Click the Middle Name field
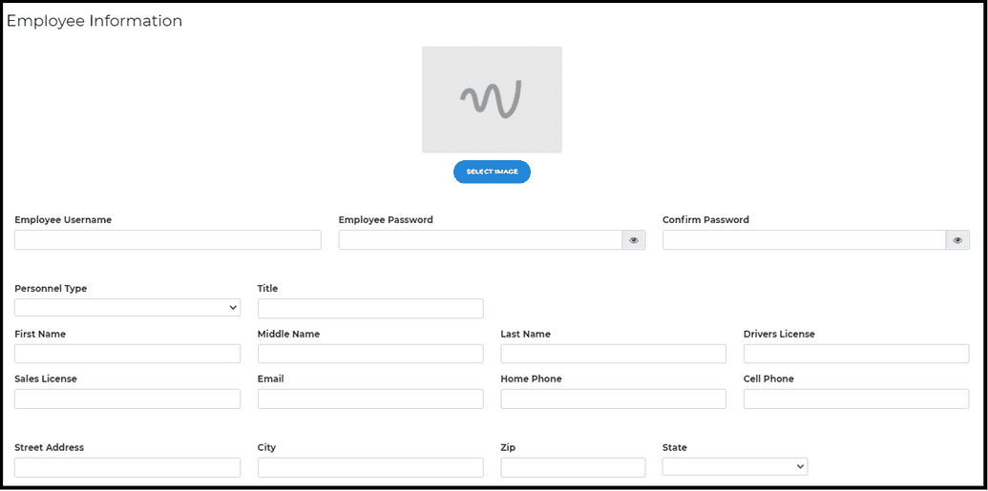 pyautogui.click(x=370, y=354)
